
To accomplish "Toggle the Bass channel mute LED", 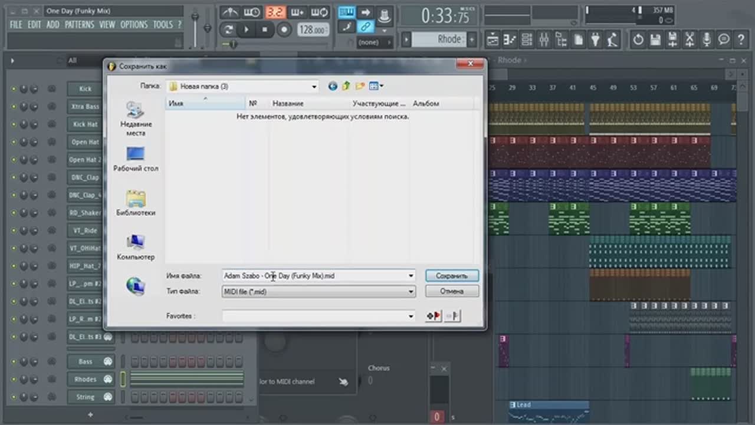I will [x=14, y=362].
